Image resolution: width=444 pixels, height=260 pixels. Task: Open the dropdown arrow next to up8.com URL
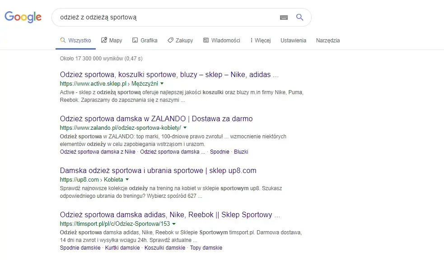pos(126,179)
